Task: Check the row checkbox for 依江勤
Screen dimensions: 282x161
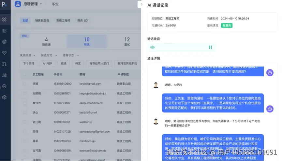Action: (x=24, y=122)
